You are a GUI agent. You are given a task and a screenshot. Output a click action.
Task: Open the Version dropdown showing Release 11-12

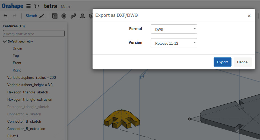point(174,43)
